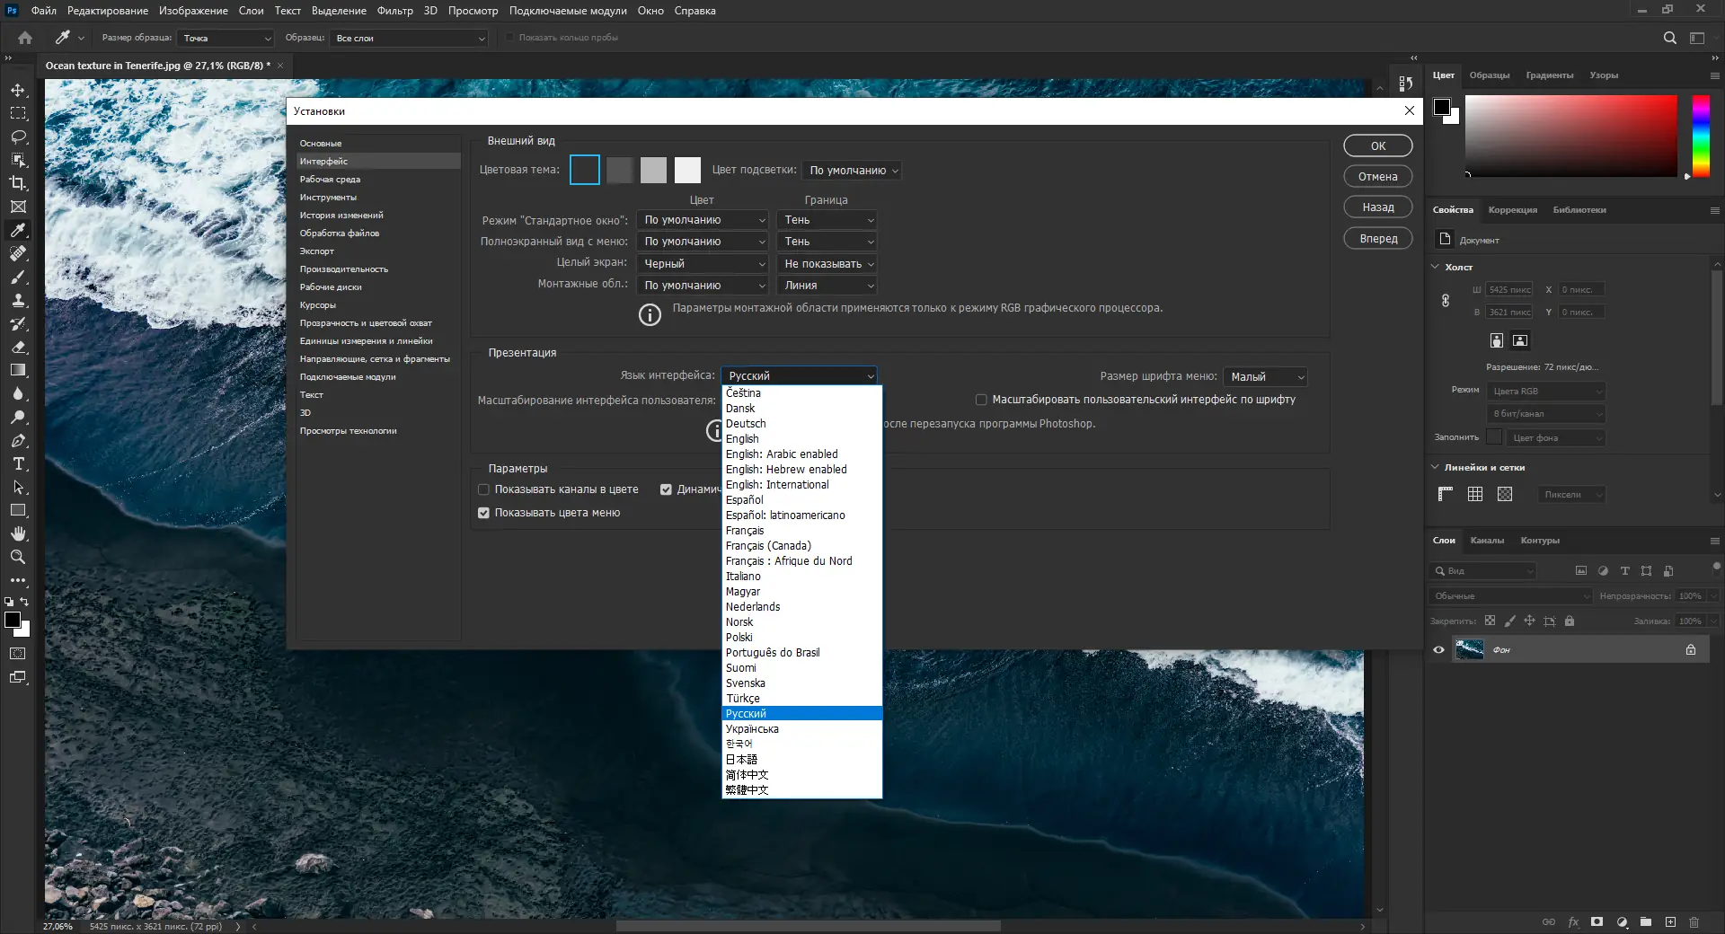Click the search icon in options bar
Image resolution: width=1725 pixels, height=934 pixels.
1669,38
